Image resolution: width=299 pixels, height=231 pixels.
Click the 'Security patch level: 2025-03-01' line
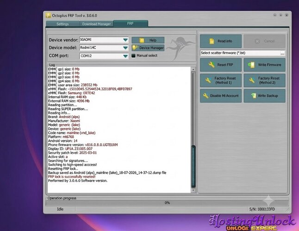(72, 153)
